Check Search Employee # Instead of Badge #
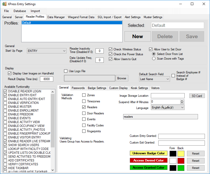Viewport: 210px width, 174px height. click(173, 76)
